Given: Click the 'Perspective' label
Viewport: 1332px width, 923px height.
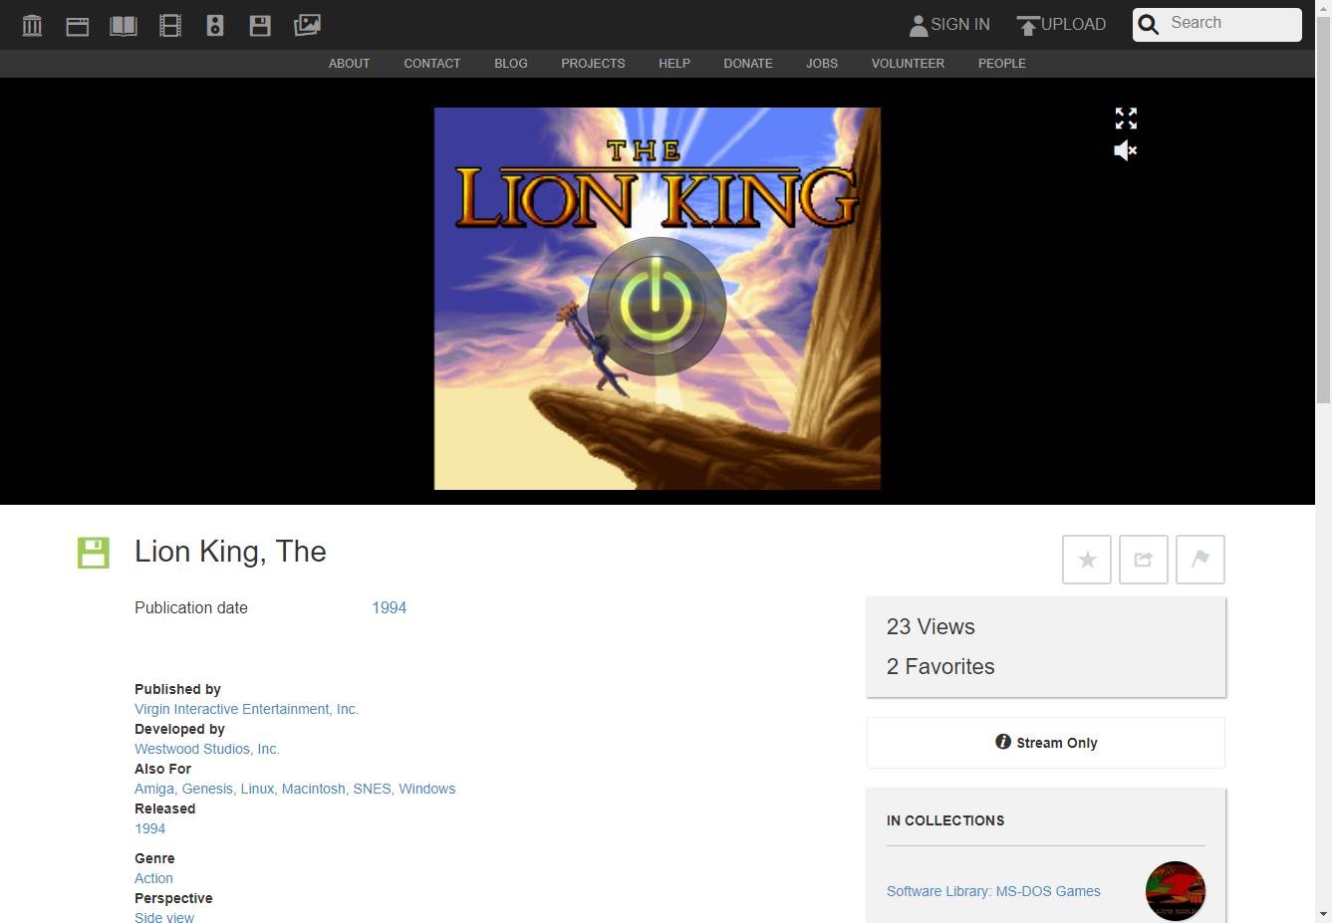Looking at the screenshot, I should click(173, 898).
